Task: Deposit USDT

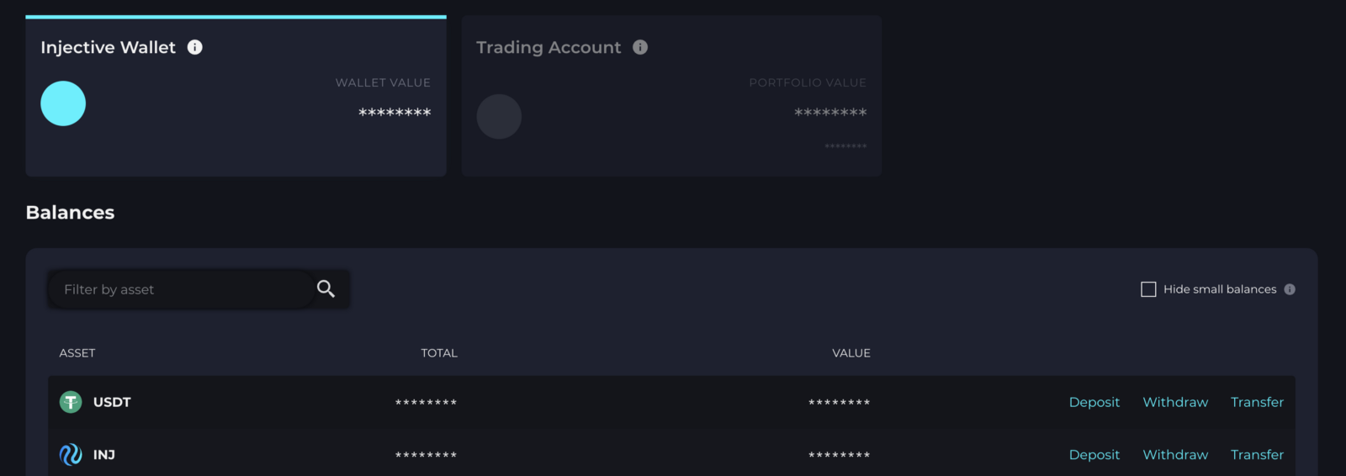Action: [1094, 402]
